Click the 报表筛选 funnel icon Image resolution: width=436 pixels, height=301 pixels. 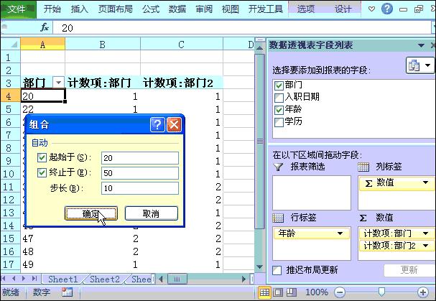tap(278, 167)
